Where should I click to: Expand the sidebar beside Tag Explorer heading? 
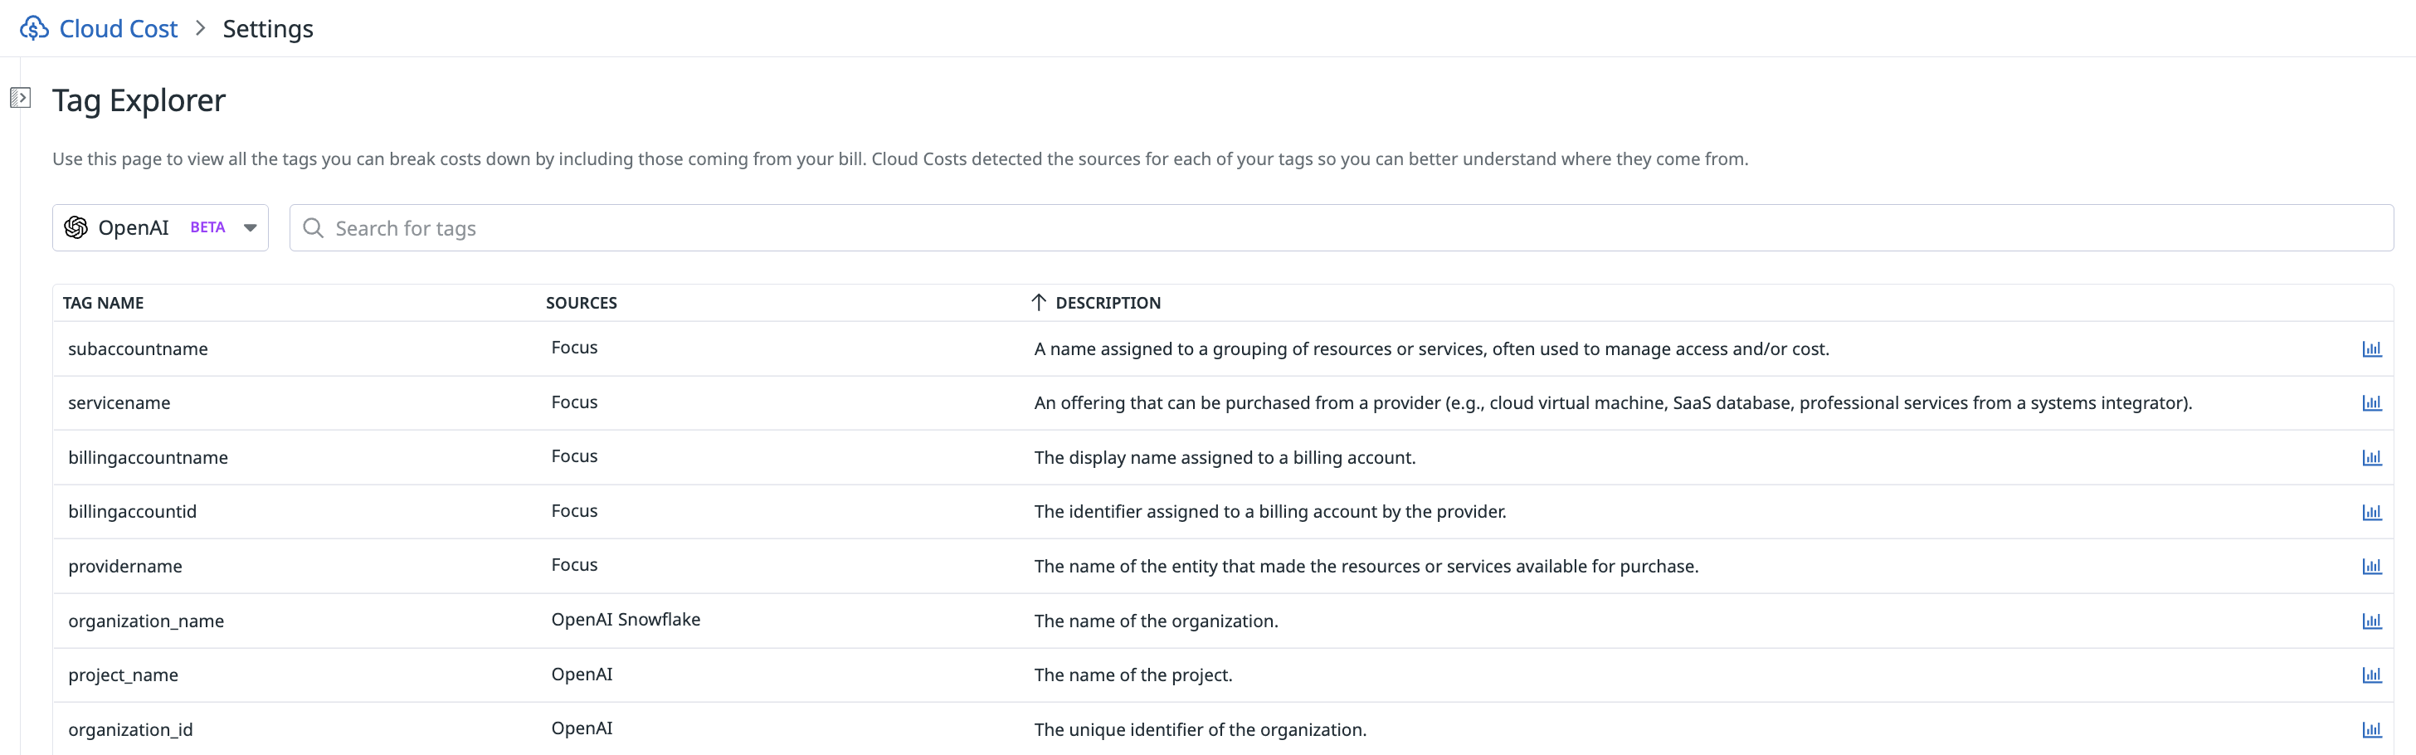pos(20,96)
